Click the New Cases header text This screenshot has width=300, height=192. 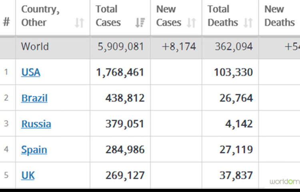(168, 16)
